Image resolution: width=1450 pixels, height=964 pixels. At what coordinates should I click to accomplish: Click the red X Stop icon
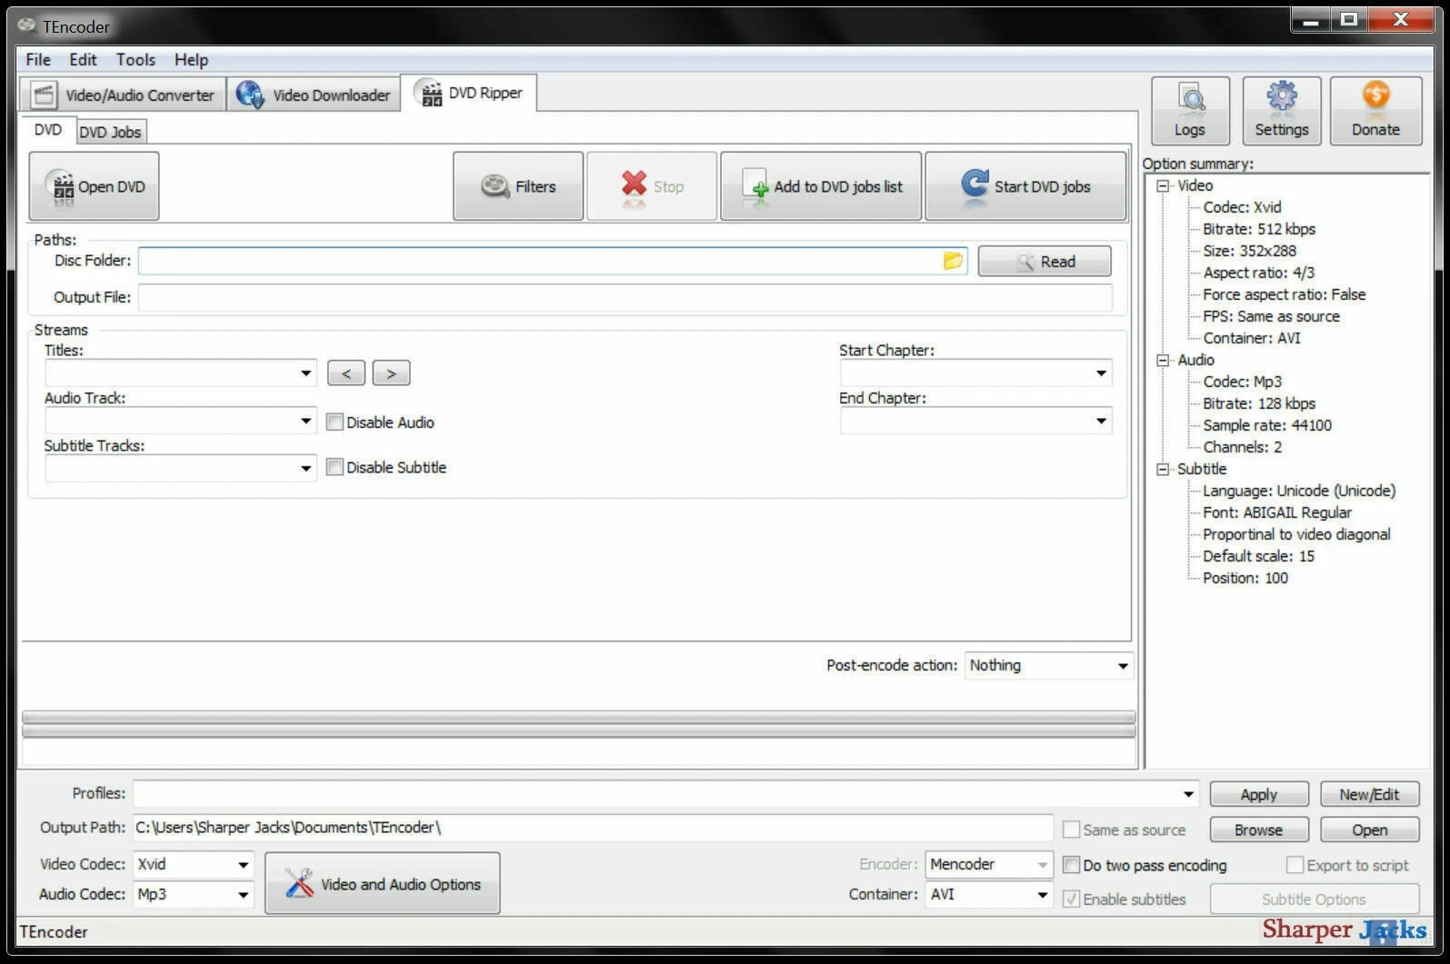tap(634, 184)
